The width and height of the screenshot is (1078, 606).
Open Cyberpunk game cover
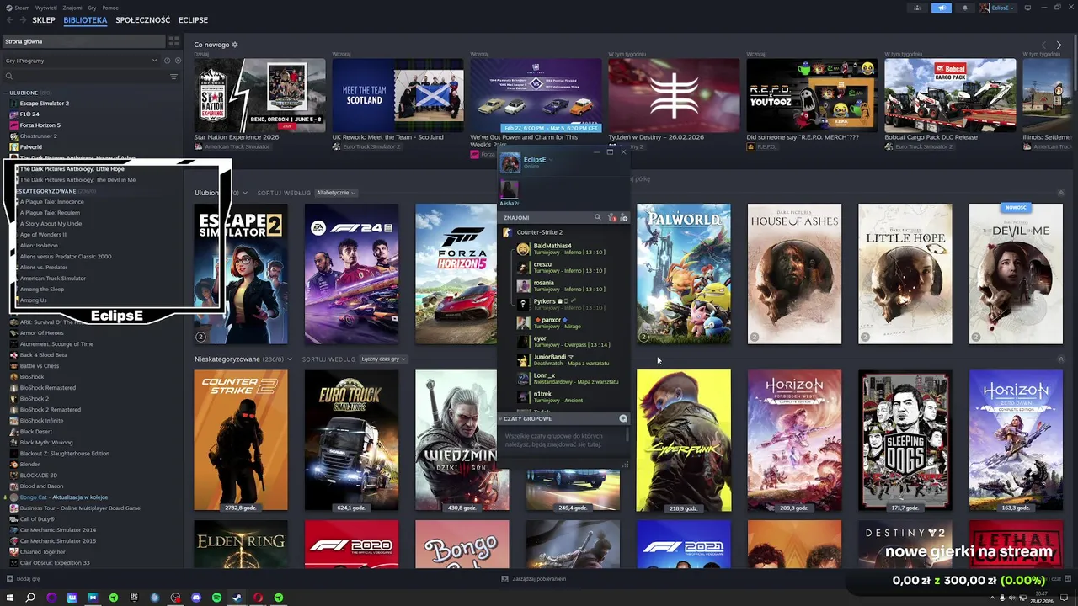pyautogui.click(x=683, y=440)
